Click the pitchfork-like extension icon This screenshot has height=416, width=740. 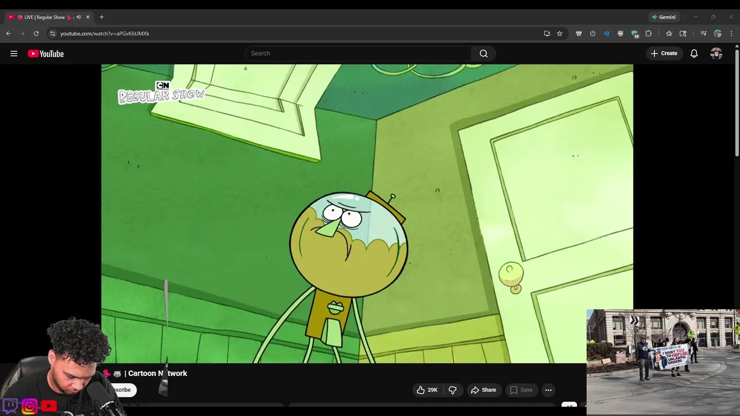tap(579, 34)
